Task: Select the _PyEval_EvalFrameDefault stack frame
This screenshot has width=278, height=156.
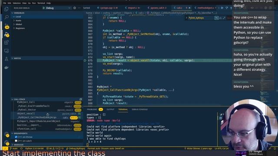Action: [x=47, y=106]
